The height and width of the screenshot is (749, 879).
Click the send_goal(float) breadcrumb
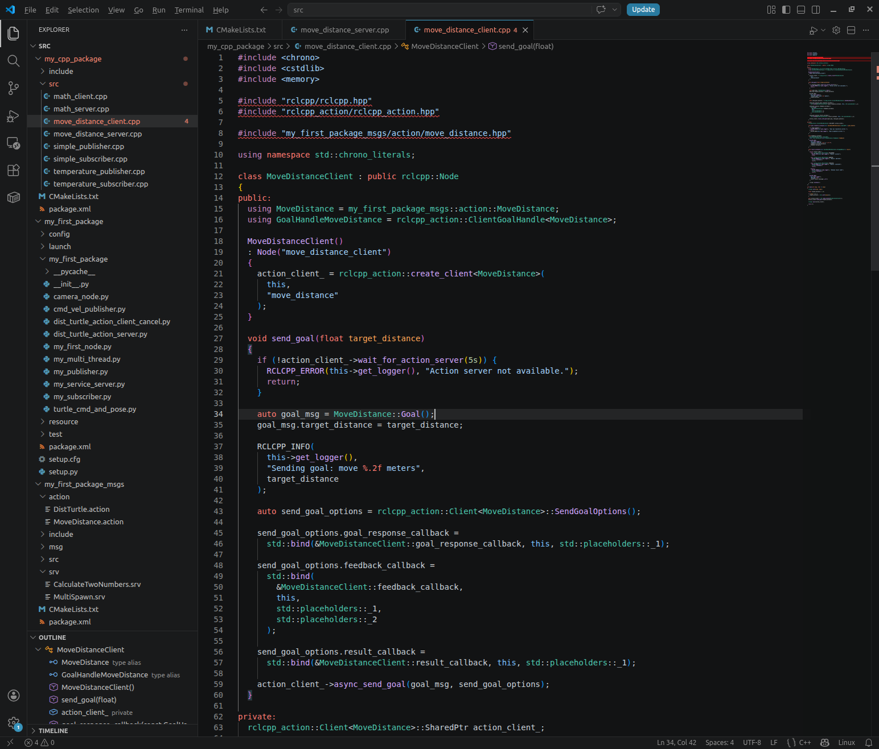pyautogui.click(x=521, y=47)
